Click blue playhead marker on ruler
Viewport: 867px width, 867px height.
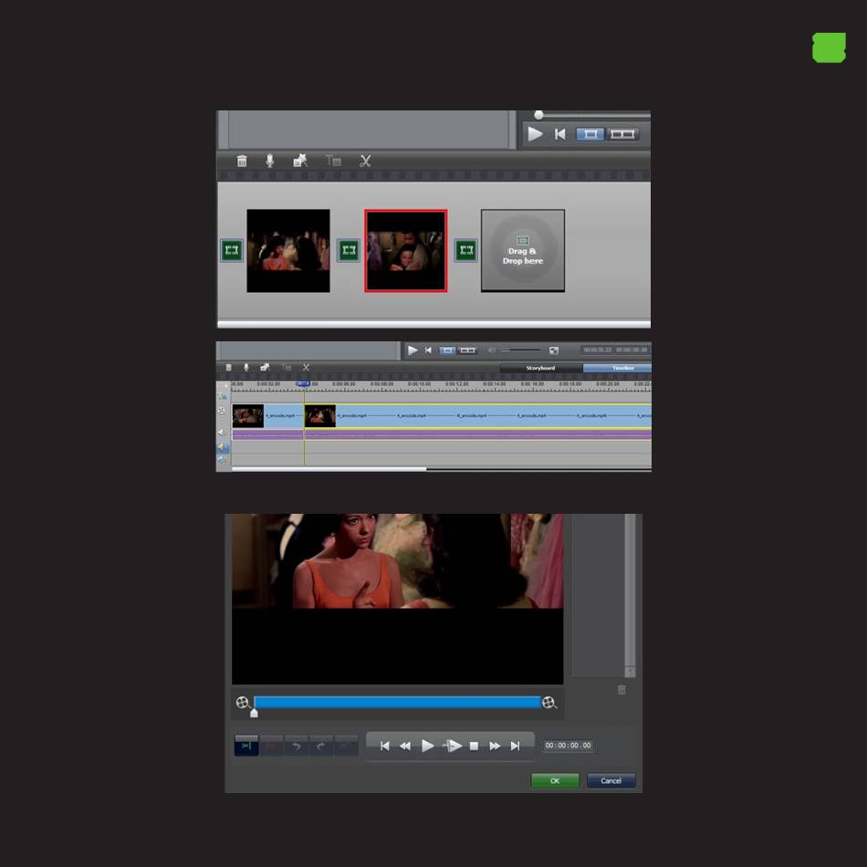click(x=303, y=383)
